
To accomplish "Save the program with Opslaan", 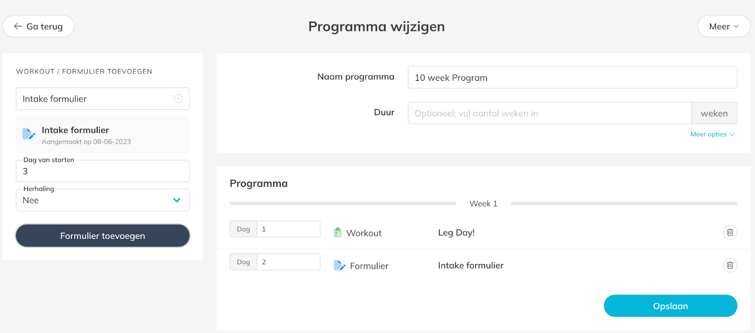I will pyautogui.click(x=670, y=306).
